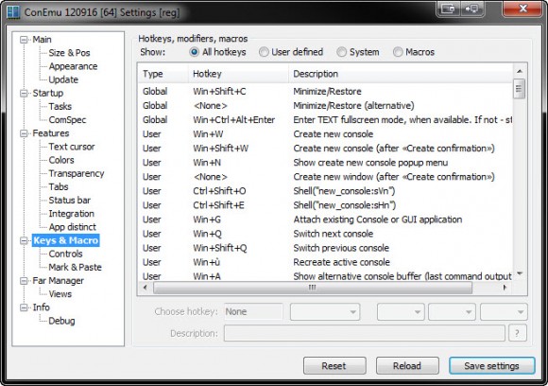
Task: Close the ConEmu Settings window
Action: click(x=522, y=9)
